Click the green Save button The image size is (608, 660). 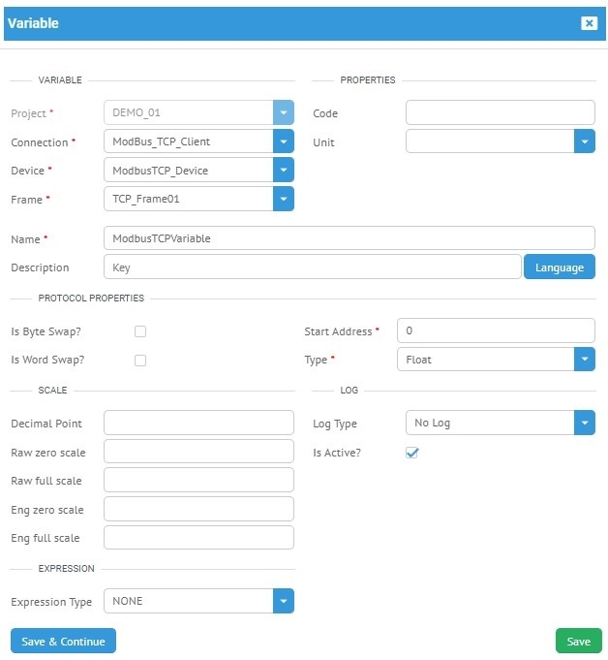tap(578, 641)
